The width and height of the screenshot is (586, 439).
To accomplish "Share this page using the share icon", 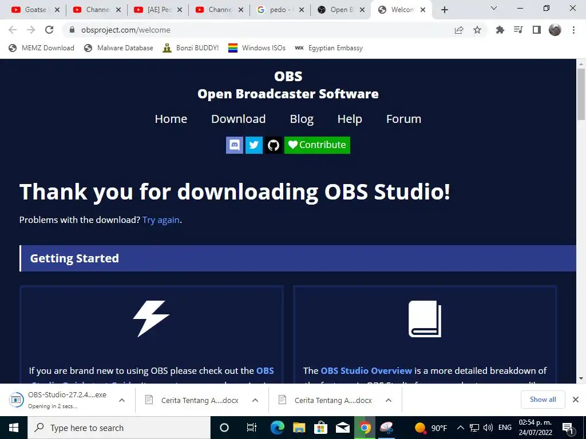I will click(459, 30).
